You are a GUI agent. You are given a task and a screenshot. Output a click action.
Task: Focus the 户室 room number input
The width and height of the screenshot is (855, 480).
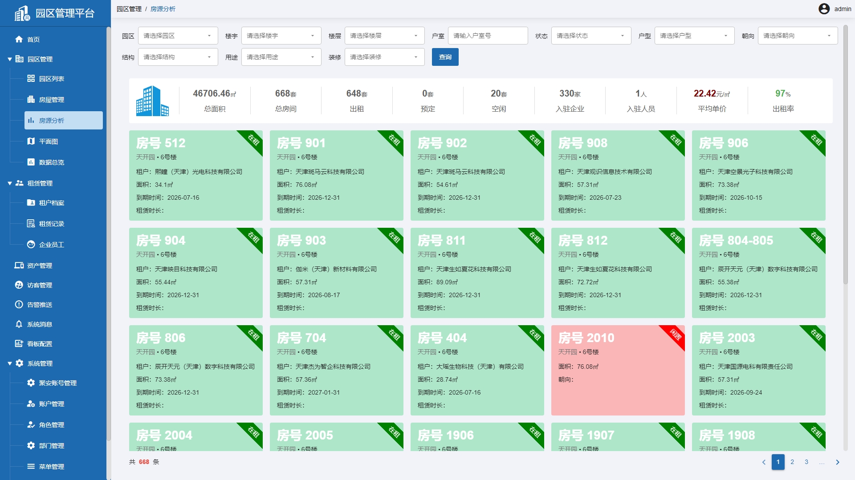[x=488, y=36]
